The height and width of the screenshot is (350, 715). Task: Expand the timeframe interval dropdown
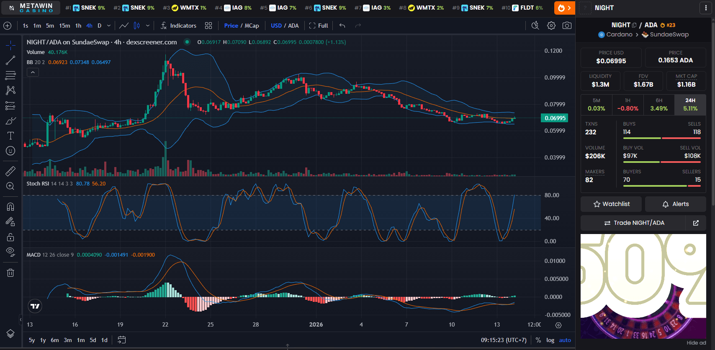tap(109, 26)
